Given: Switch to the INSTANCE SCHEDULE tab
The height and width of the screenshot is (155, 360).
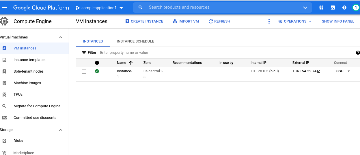Looking at the screenshot, I should (x=135, y=41).
